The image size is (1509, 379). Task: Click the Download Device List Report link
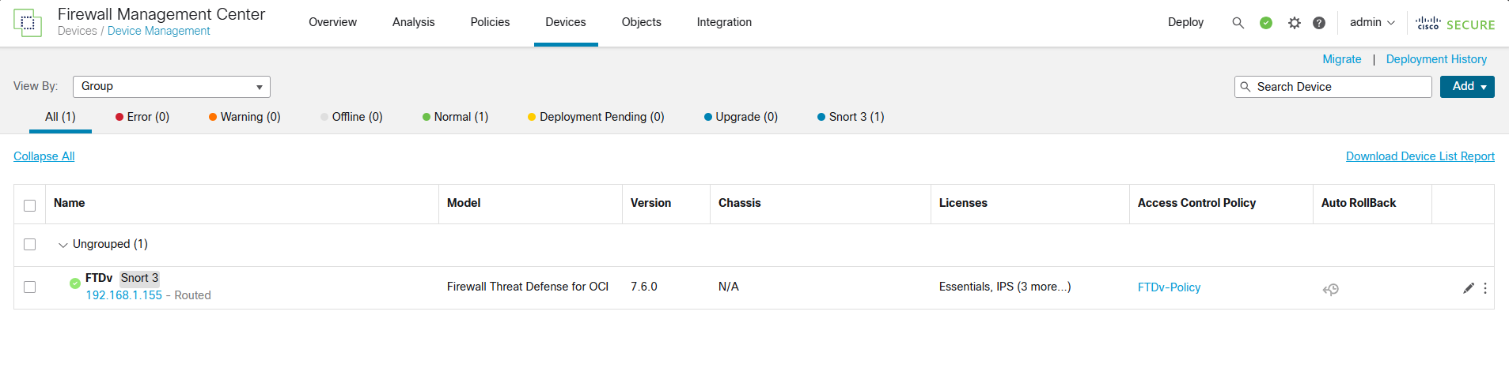(1420, 156)
